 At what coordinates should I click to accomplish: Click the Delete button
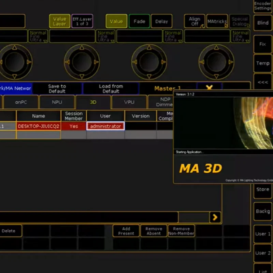pyautogui.click(x=11, y=231)
